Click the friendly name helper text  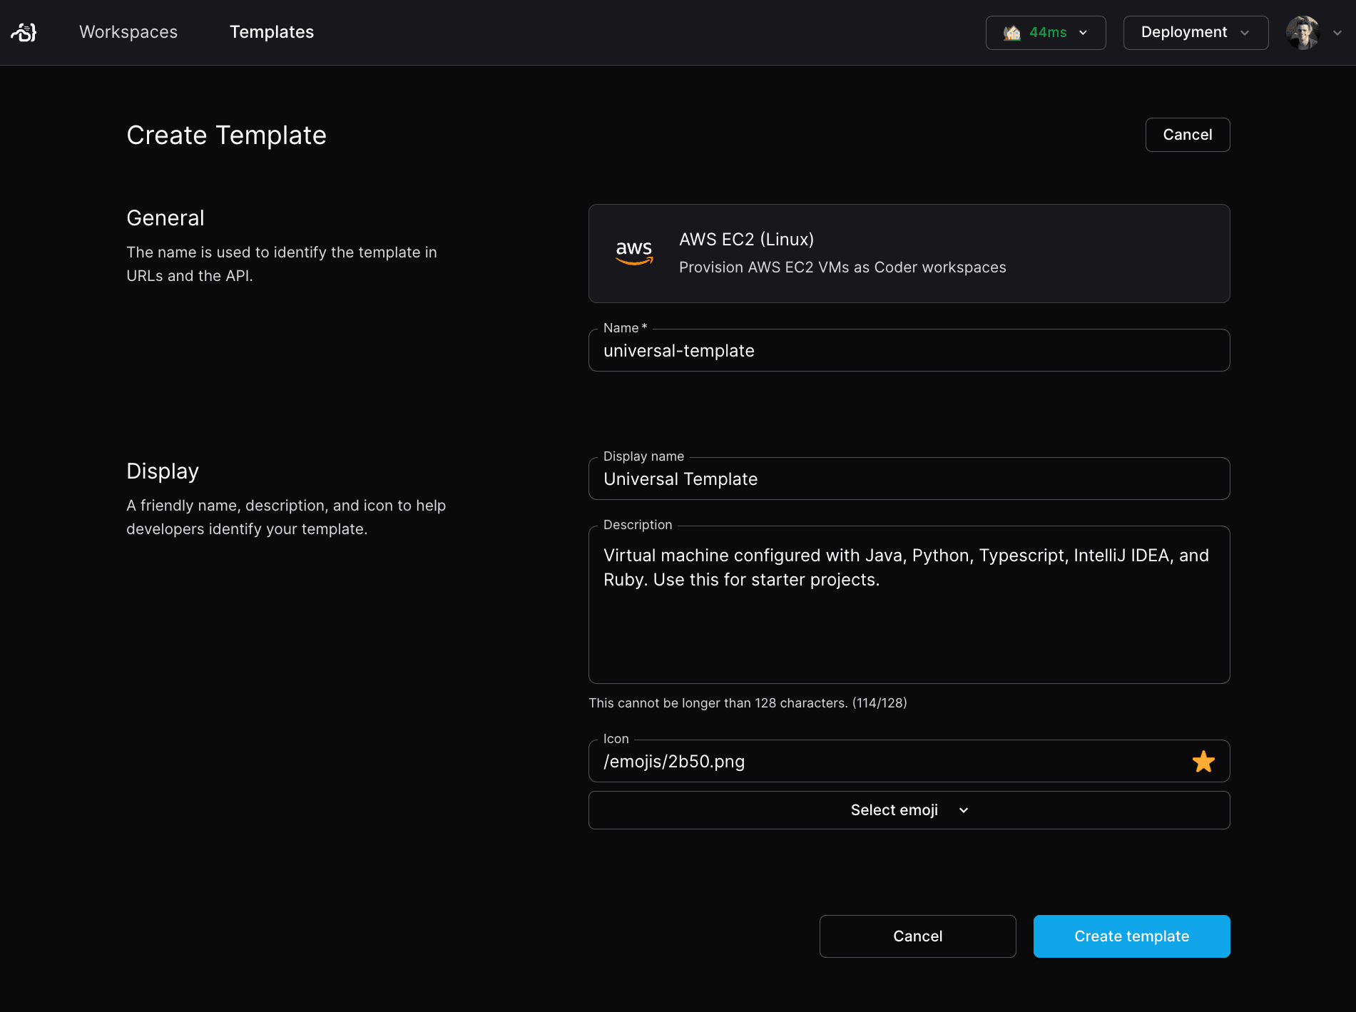coord(286,517)
